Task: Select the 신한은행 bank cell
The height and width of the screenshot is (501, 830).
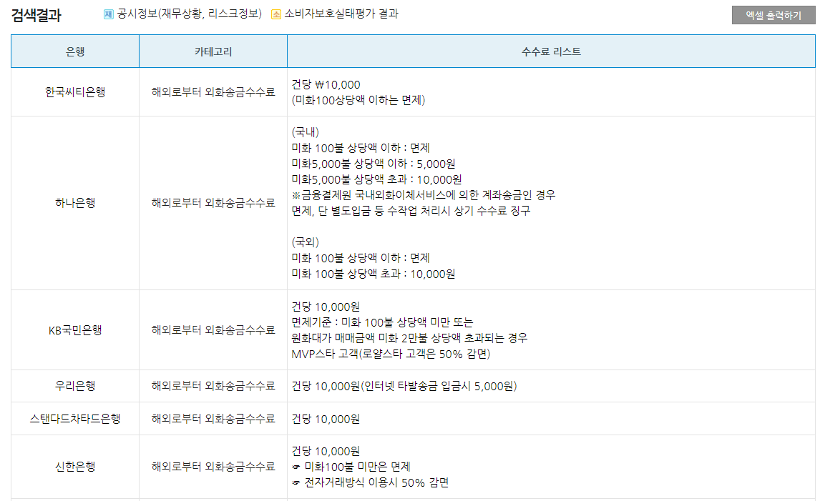Action: pyautogui.click(x=75, y=467)
